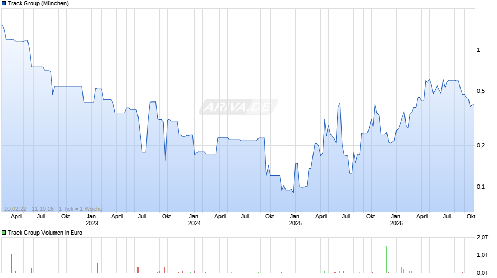Click the 0,5 price axis label
The image size is (497, 278).
click(481, 91)
